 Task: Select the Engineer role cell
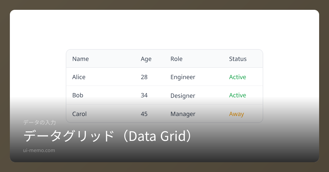point(183,77)
